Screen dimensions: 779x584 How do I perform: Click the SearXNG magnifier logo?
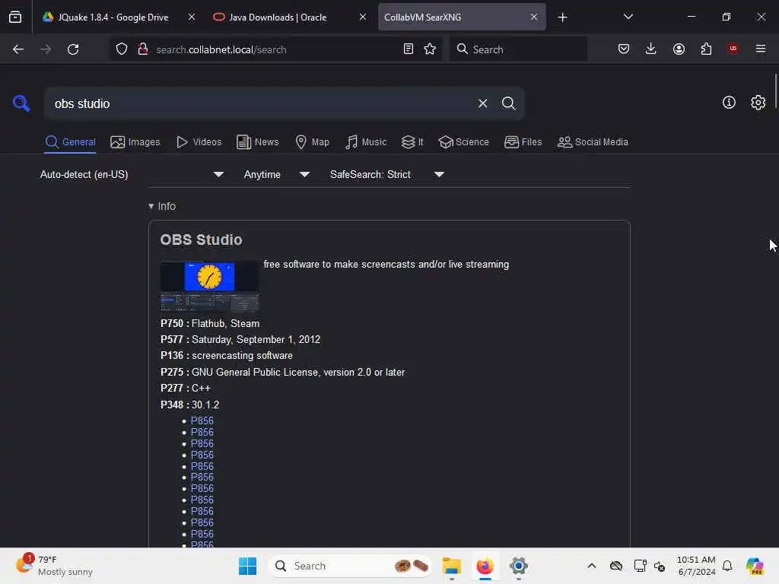pyautogui.click(x=21, y=103)
